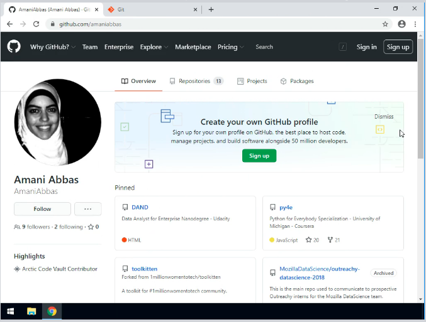
Task: Click the Arctic Code Vault Contributor text
Action: pos(60,269)
